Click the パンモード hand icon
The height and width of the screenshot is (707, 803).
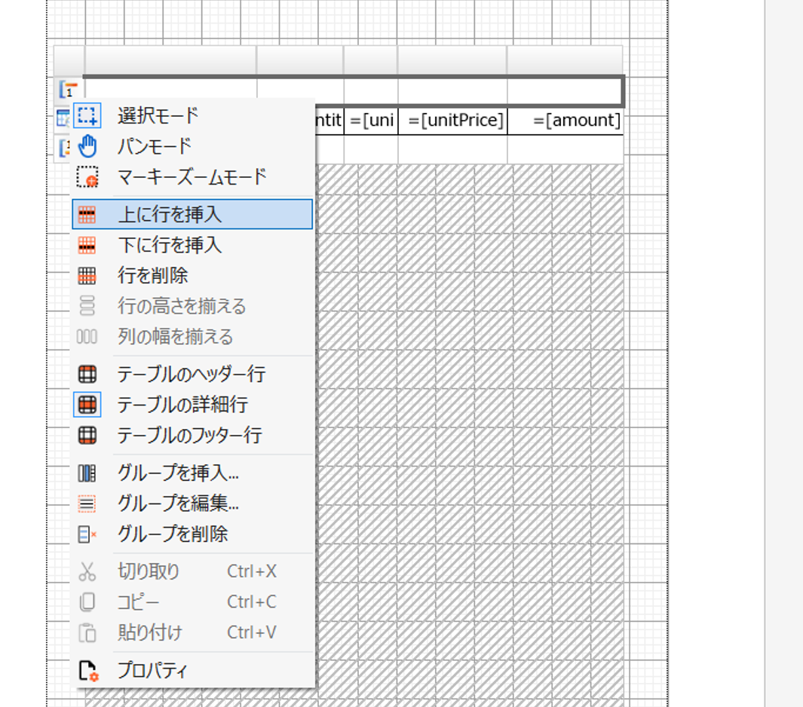click(87, 146)
